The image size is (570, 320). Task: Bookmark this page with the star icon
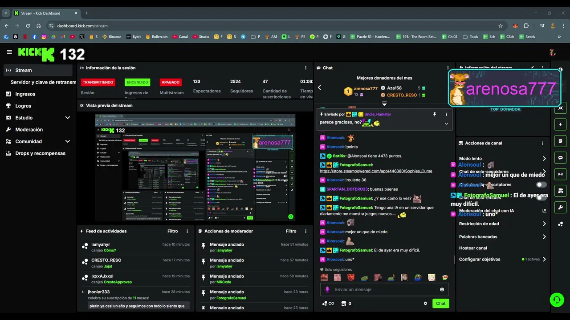point(500,26)
